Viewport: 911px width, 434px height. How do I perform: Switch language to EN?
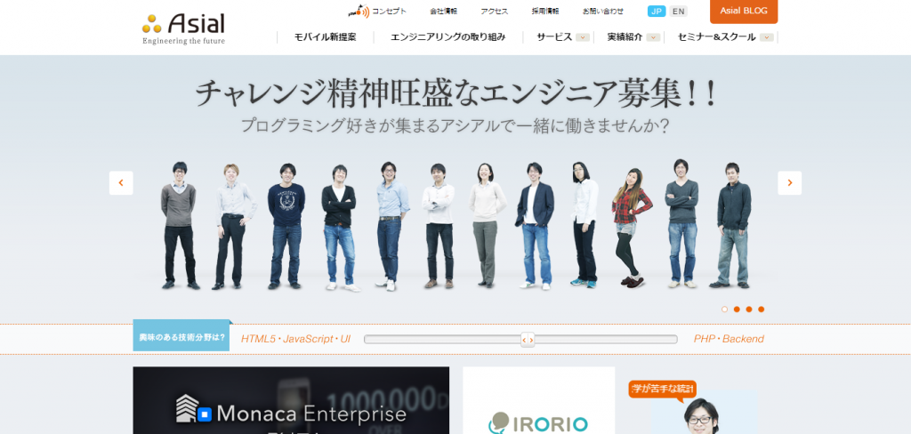678,11
